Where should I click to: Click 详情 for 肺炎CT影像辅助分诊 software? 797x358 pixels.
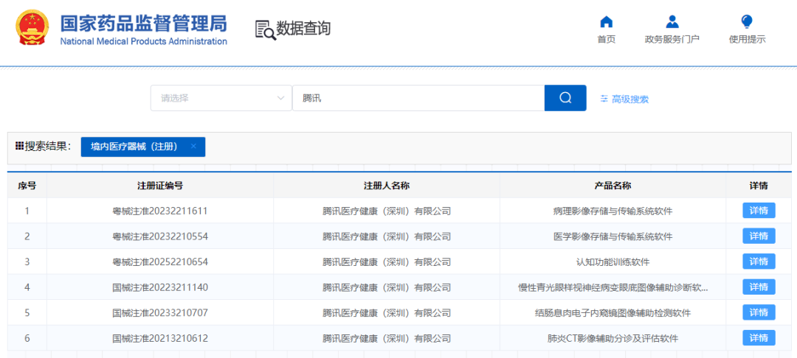[759, 338]
